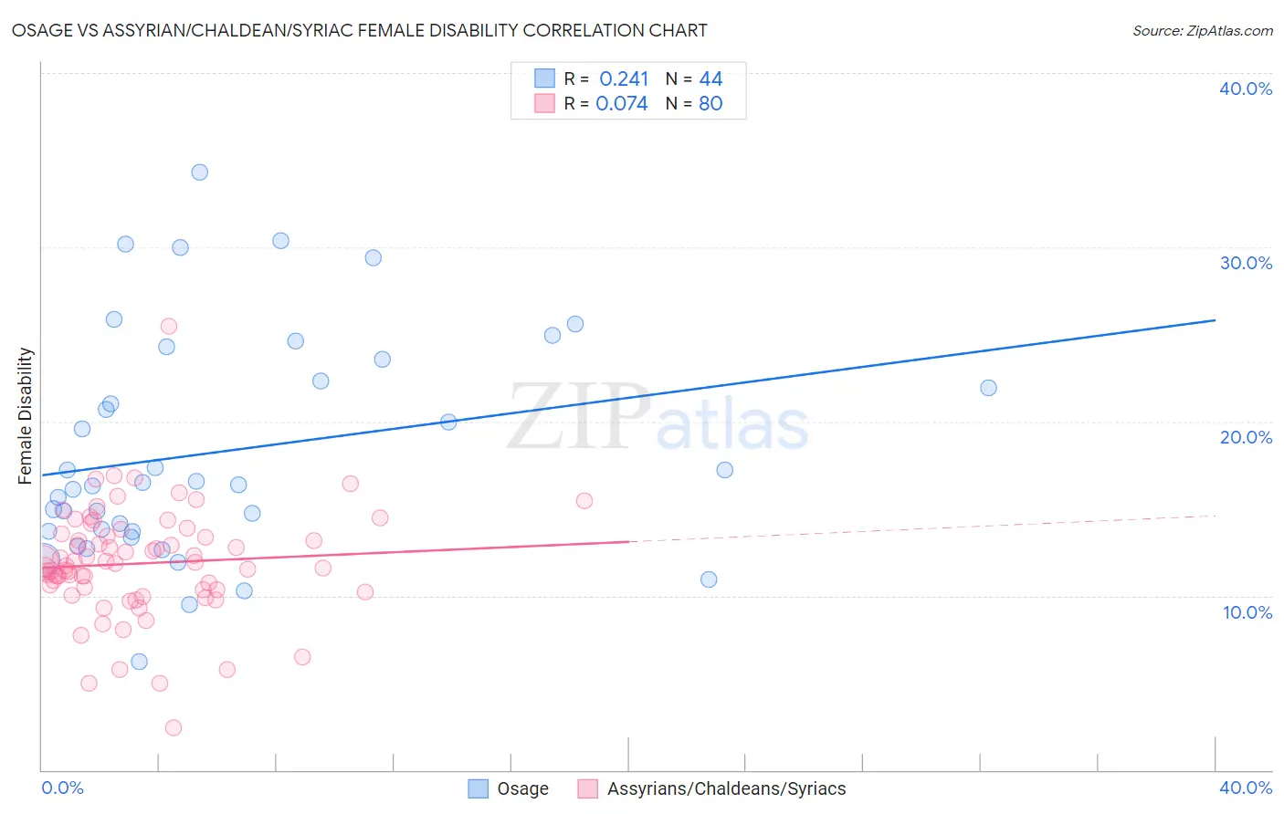This screenshot has width=1284, height=814.
Task: Click the pink swatch beside R = 0.074
Action: point(544,103)
